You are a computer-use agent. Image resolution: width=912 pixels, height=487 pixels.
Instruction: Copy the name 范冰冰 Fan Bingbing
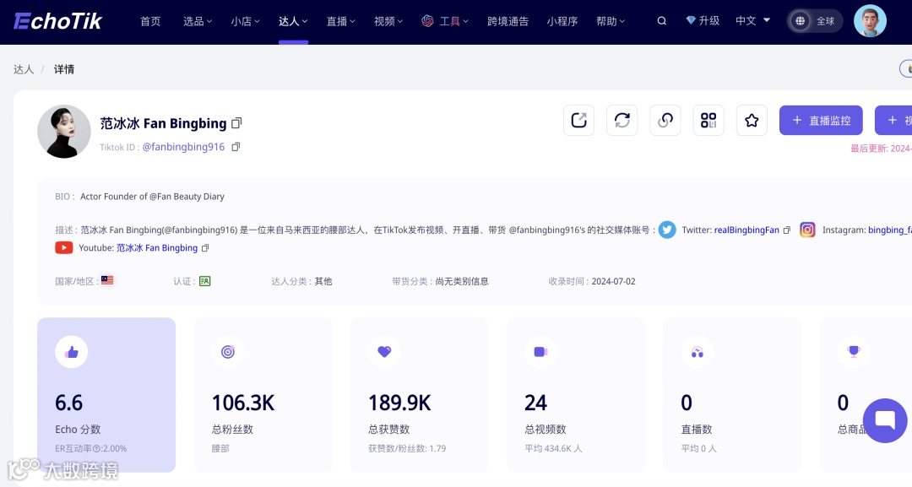[236, 123]
